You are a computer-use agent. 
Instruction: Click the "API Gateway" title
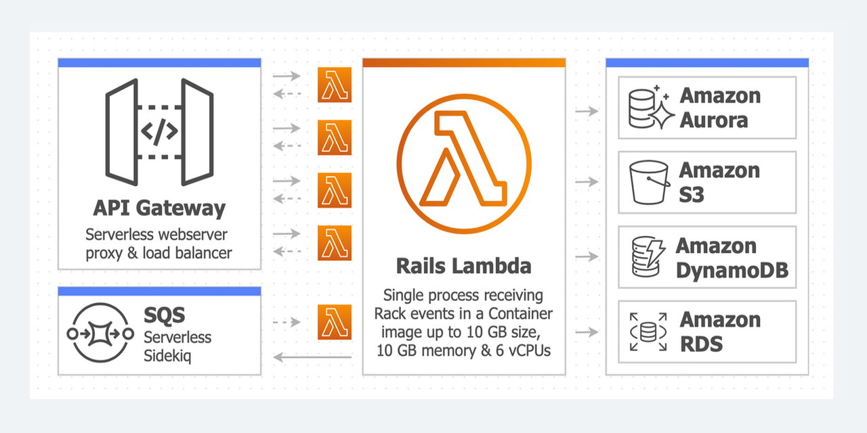159,208
